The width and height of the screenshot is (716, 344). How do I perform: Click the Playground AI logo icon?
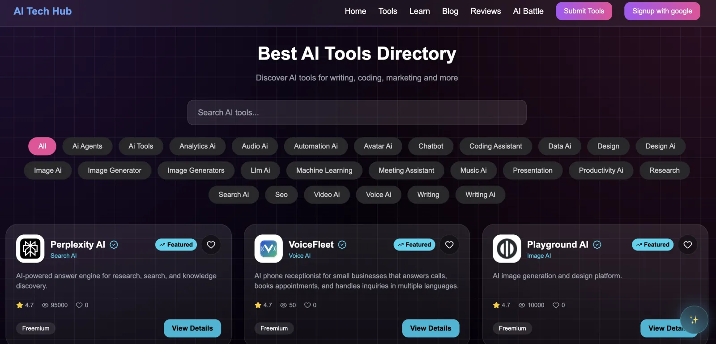(507, 249)
